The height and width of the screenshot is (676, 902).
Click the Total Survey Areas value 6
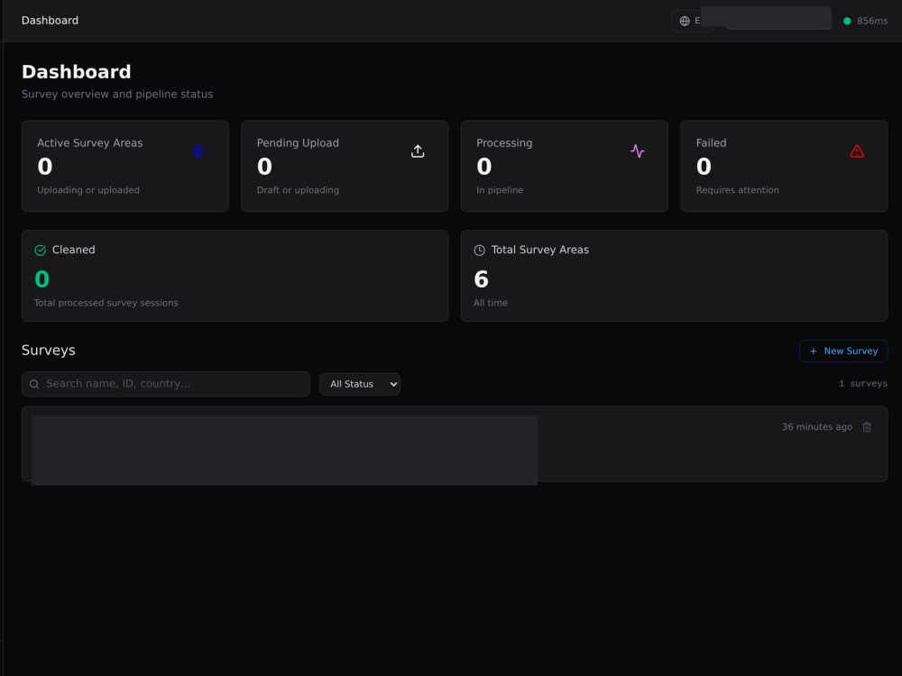(482, 279)
